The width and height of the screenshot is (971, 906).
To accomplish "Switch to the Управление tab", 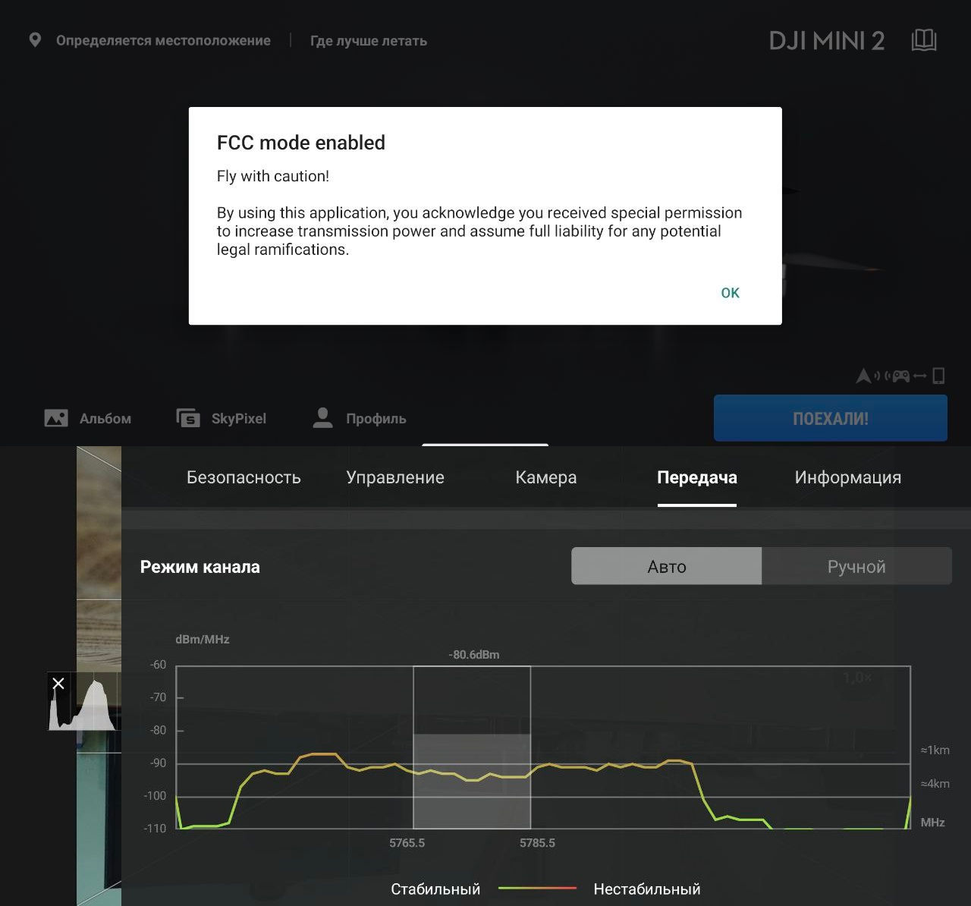I will 395,477.
